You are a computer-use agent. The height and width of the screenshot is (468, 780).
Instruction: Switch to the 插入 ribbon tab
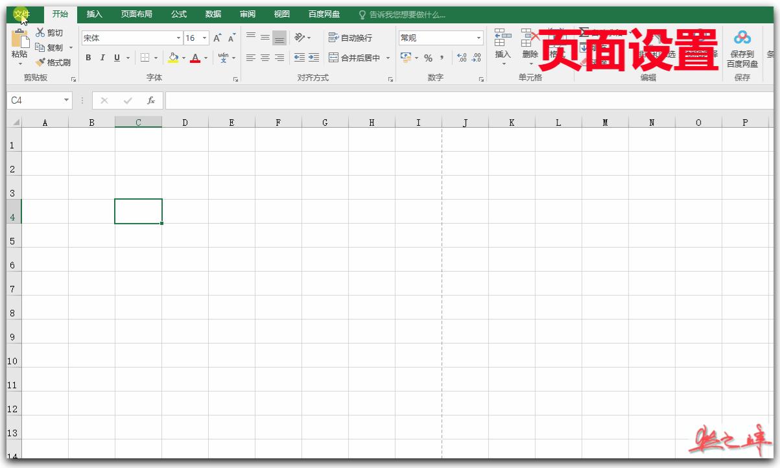pyautogui.click(x=94, y=14)
